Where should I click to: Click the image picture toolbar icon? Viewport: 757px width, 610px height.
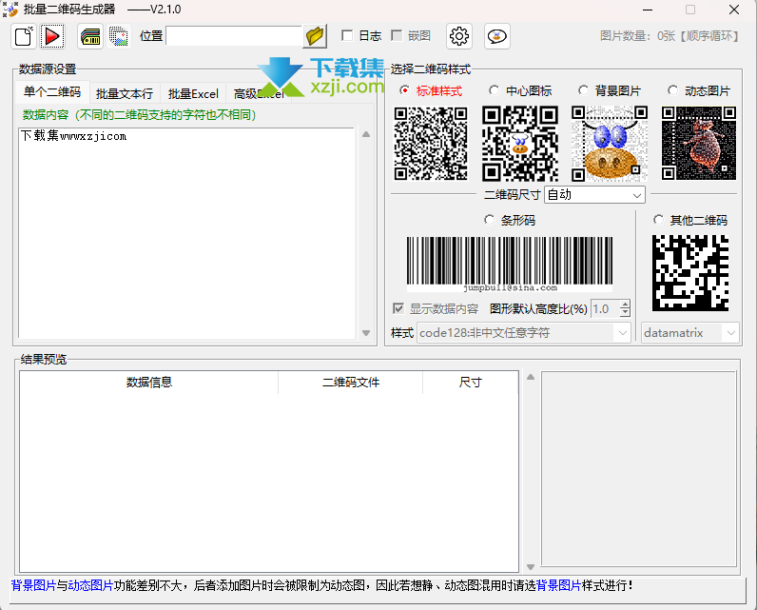point(118,36)
